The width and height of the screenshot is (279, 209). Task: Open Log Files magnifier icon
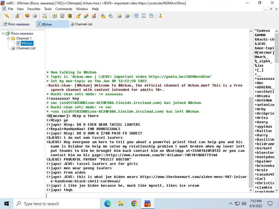[111, 16]
